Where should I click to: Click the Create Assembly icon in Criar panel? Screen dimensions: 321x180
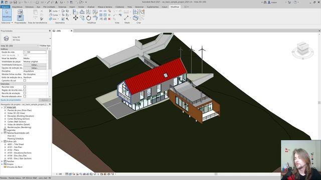tap(135, 12)
